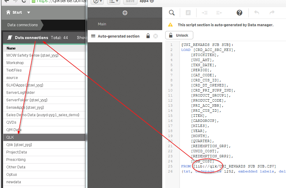The height and width of the screenshot is (188, 286).
Task: Outdent the selected script lines
Action: tap(219, 13)
